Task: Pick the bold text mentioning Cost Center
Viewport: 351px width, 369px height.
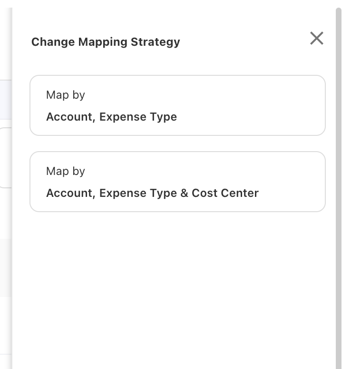Action: pos(152,193)
